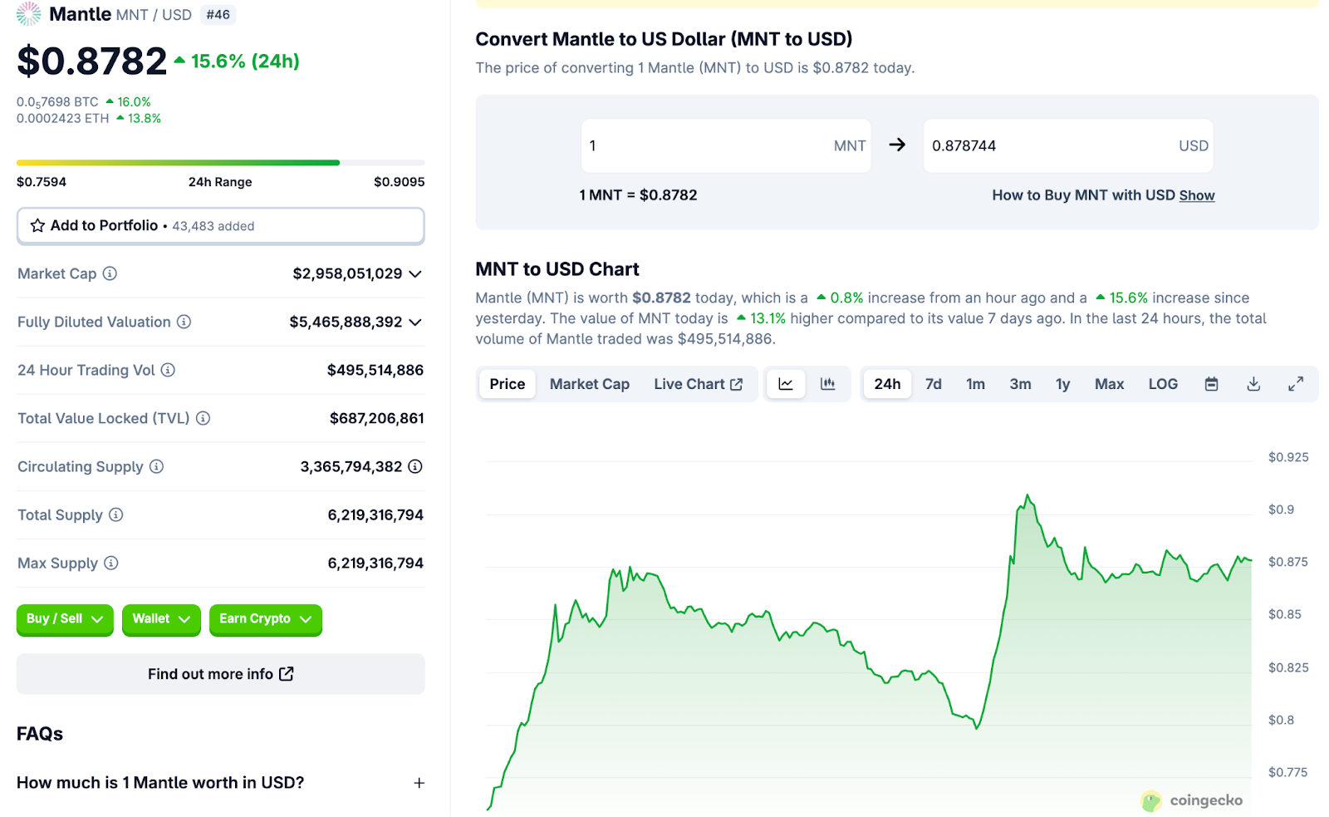Select the 7d time range

point(934,384)
